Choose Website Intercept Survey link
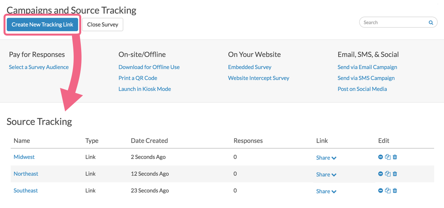 (258, 78)
